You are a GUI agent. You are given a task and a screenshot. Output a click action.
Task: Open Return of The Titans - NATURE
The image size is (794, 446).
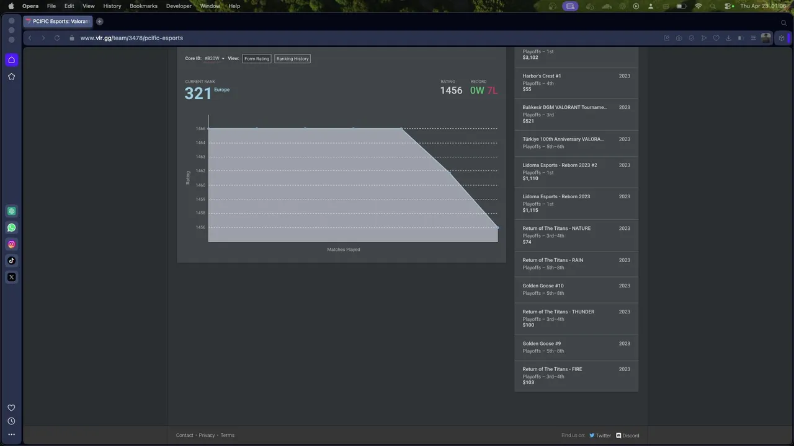coord(576,235)
